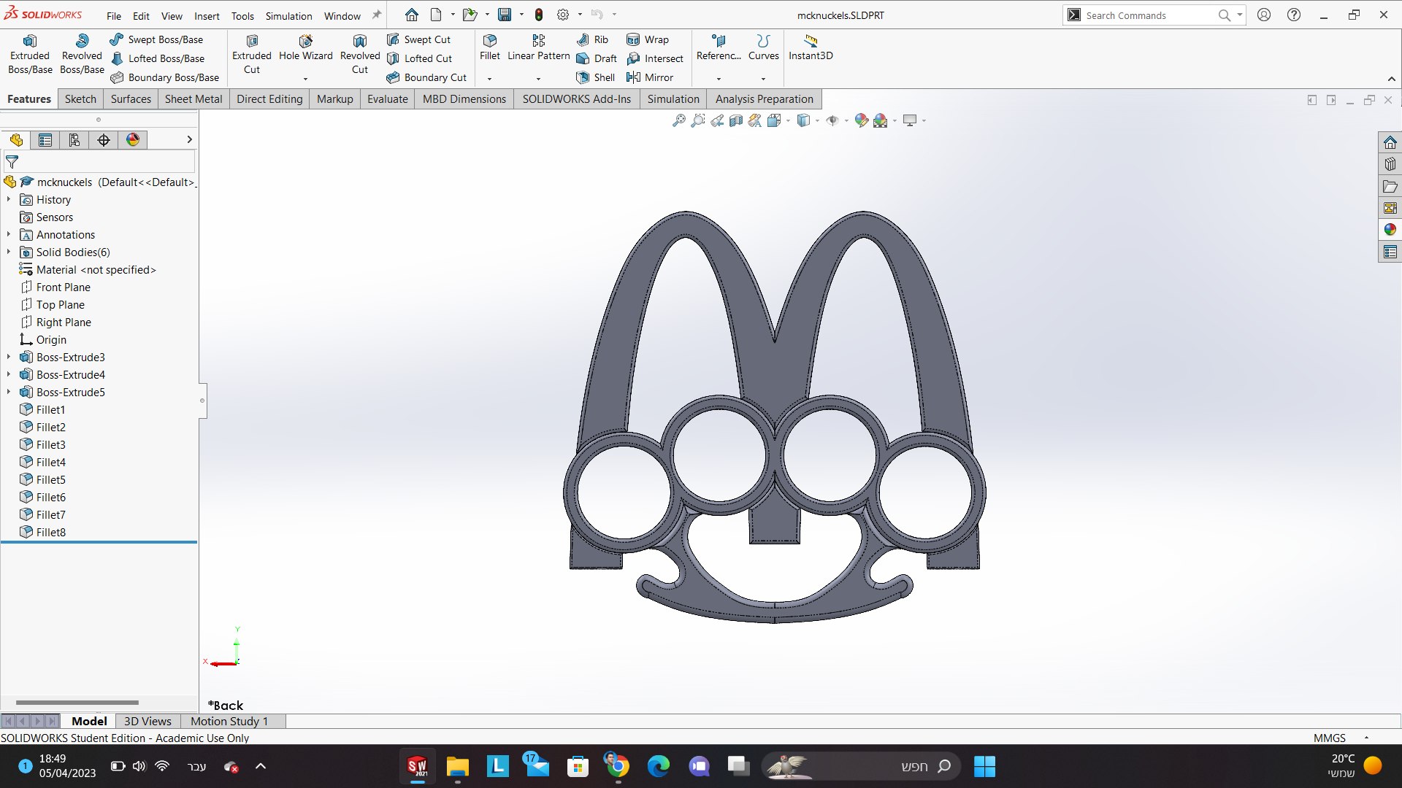The height and width of the screenshot is (788, 1402).
Task: Select the Linear Pattern tool
Action: pyautogui.click(x=539, y=48)
